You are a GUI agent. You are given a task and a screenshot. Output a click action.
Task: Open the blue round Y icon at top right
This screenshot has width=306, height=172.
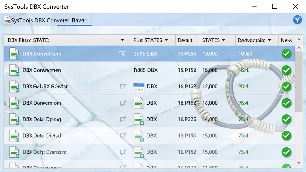[297, 20]
